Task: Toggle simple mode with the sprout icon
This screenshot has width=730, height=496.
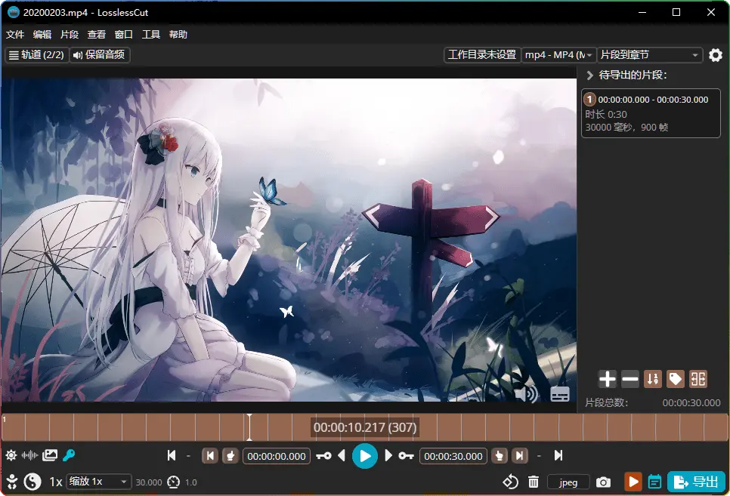Action: coord(12,482)
